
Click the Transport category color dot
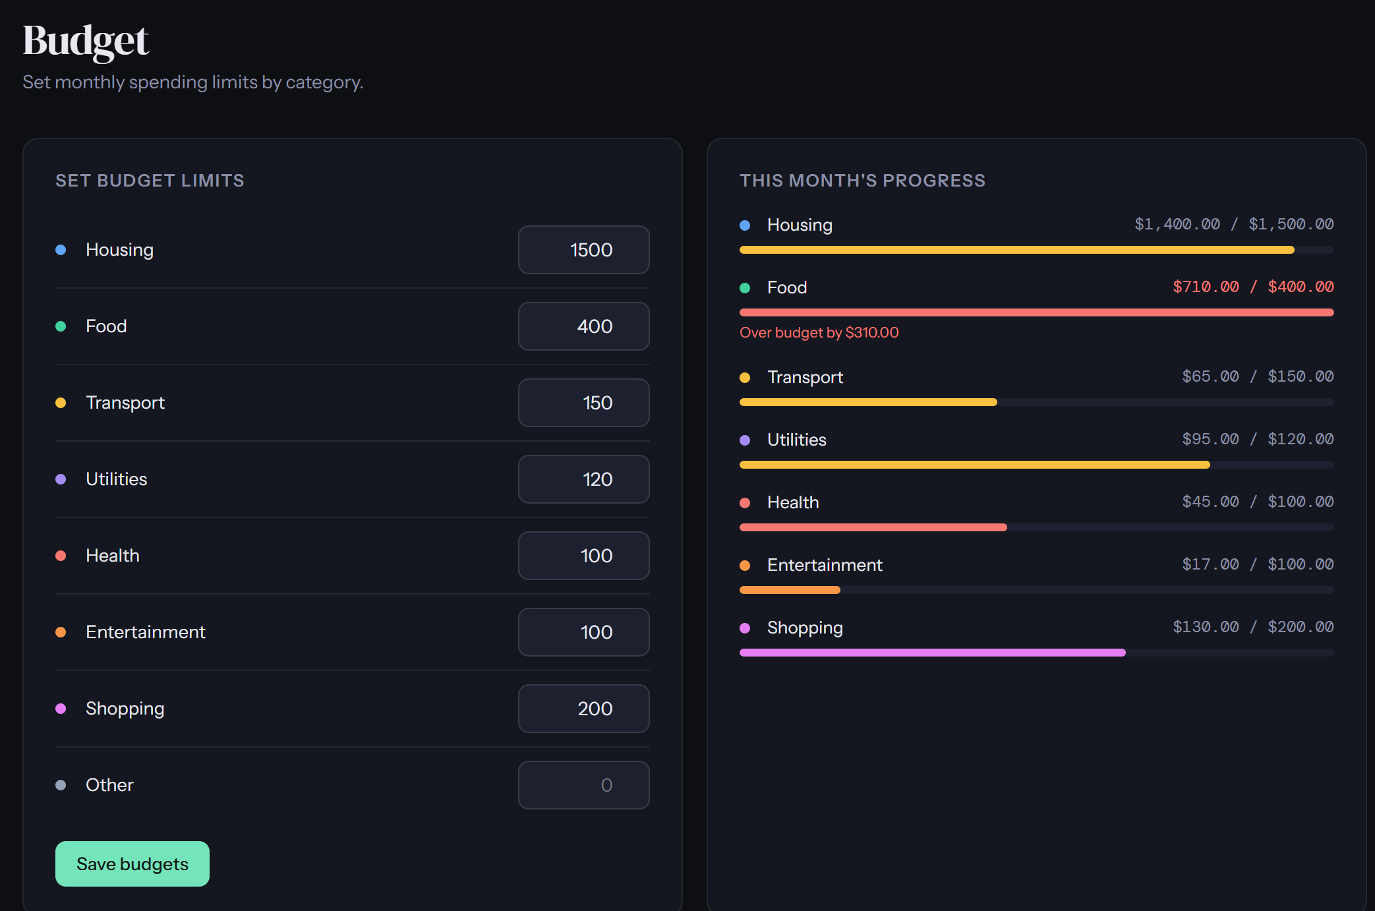click(61, 402)
